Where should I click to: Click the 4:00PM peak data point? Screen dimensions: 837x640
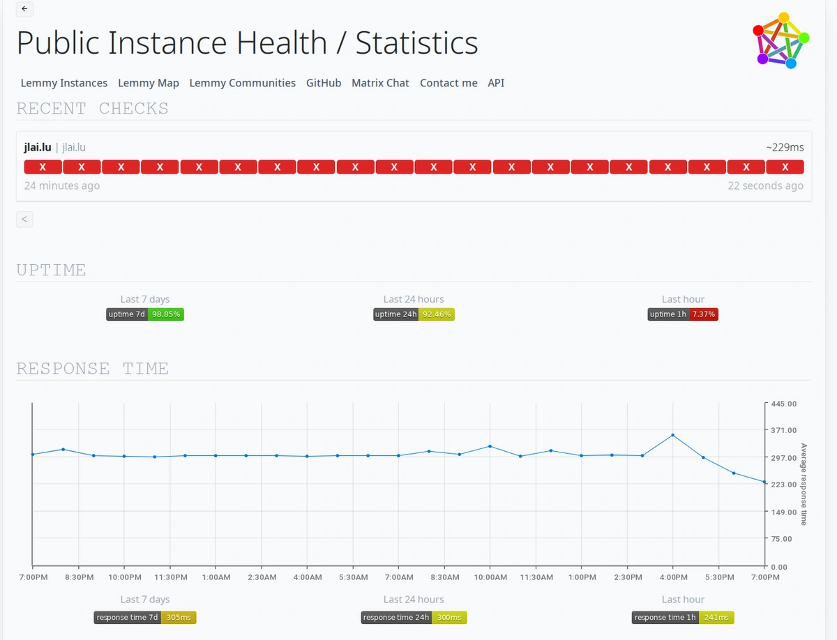coord(672,435)
